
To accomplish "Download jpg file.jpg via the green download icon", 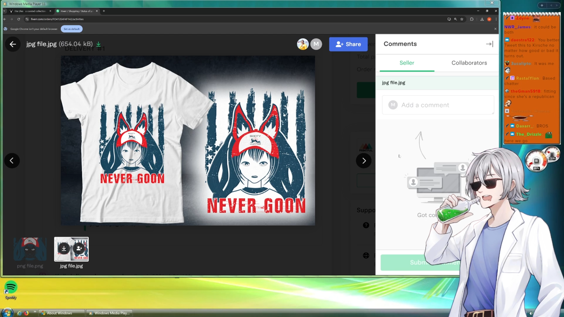I will [99, 44].
